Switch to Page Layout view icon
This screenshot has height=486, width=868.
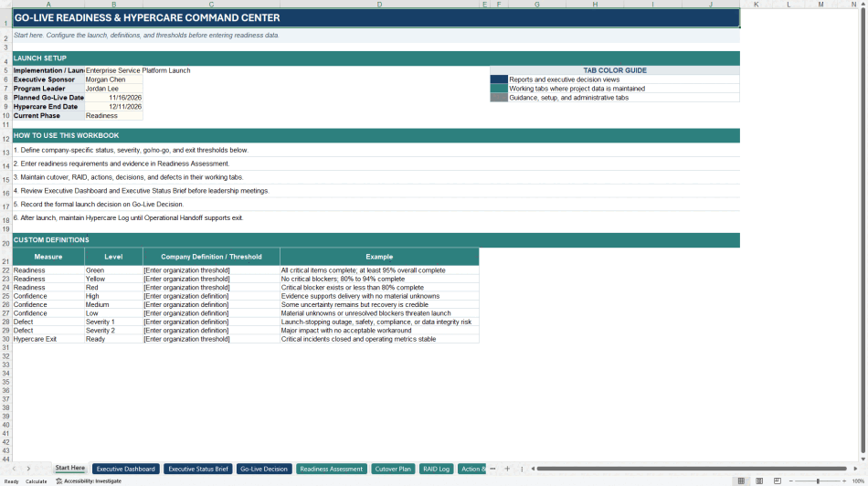coord(759,481)
